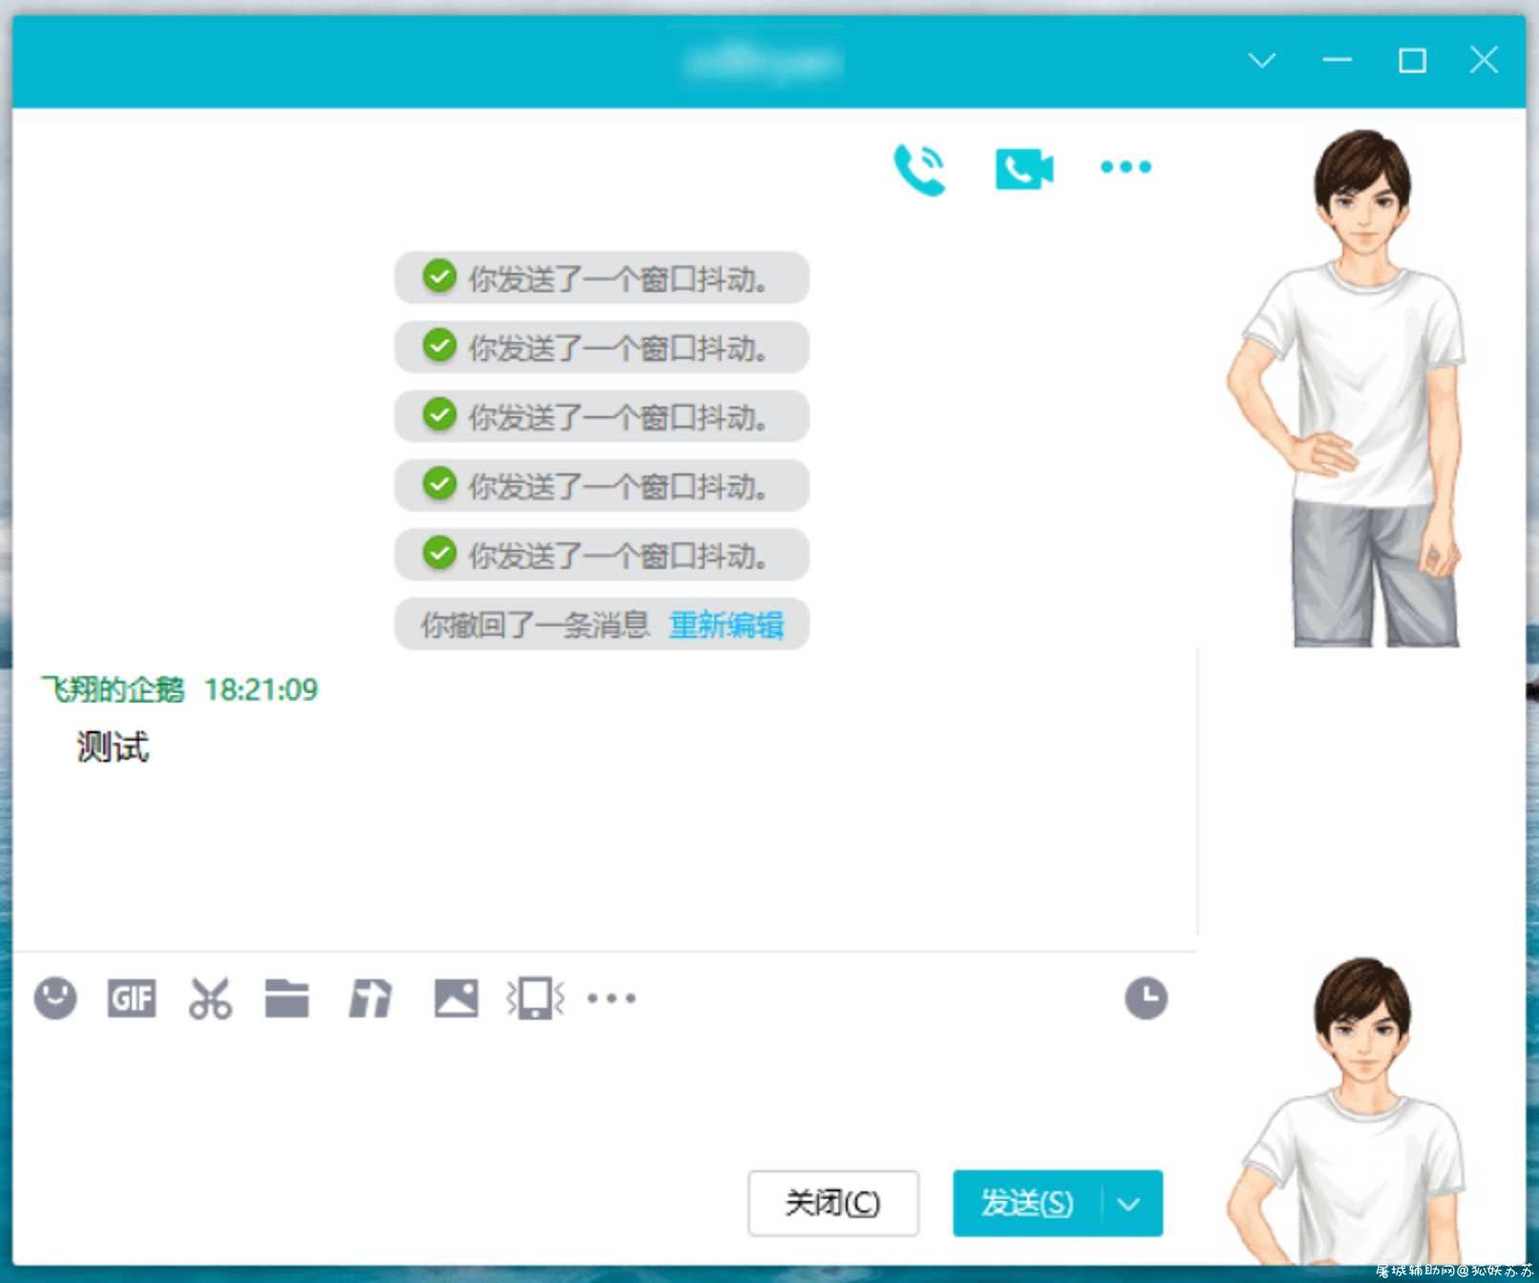
Task: Expand send button options arrow
Action: click(1130, 1204)
